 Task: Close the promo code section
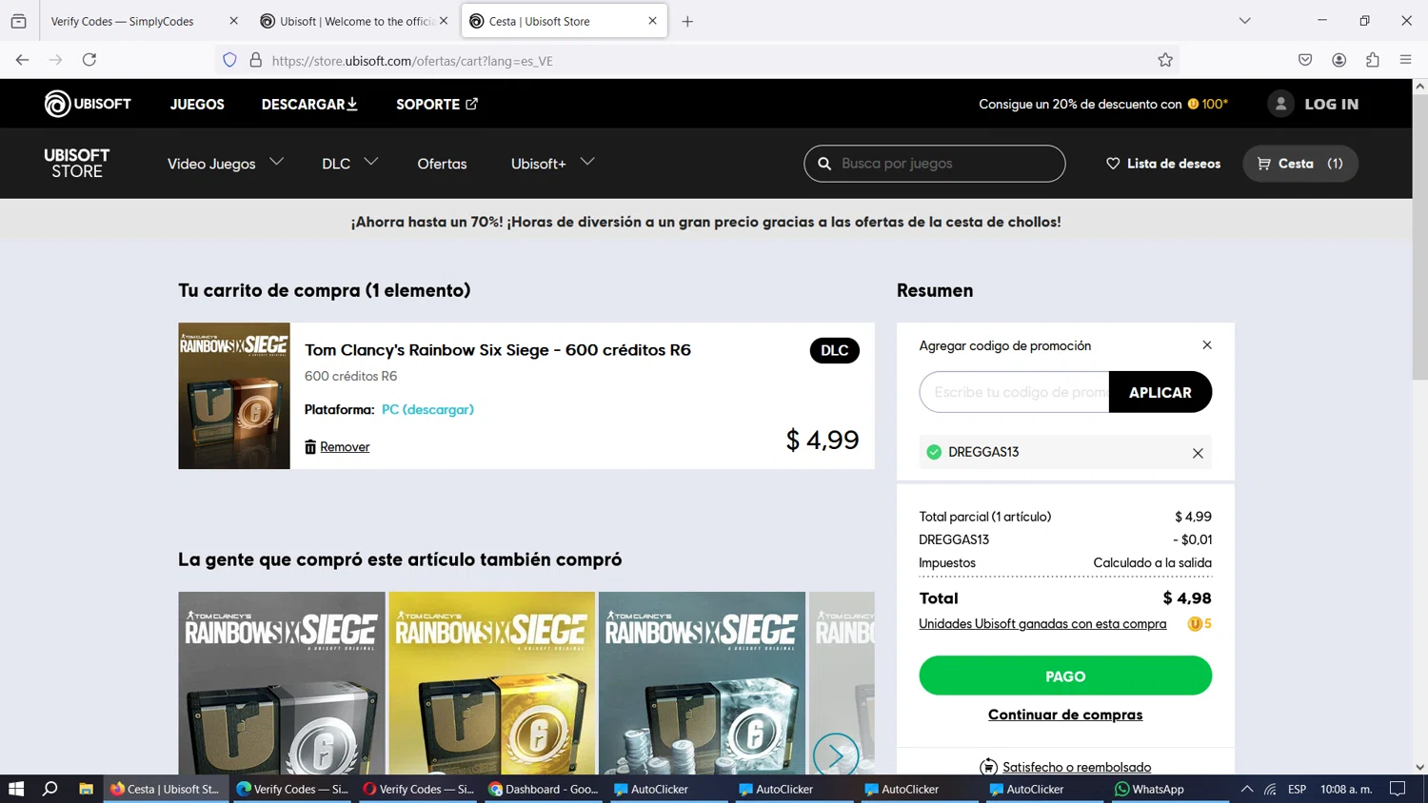point(1206,345)
